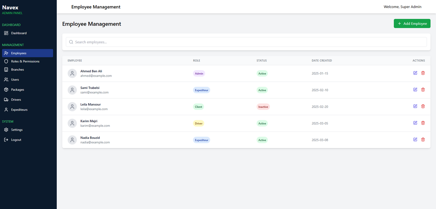Edit Nadia Bouzid's employee record
436x209 pixels.
415,139
